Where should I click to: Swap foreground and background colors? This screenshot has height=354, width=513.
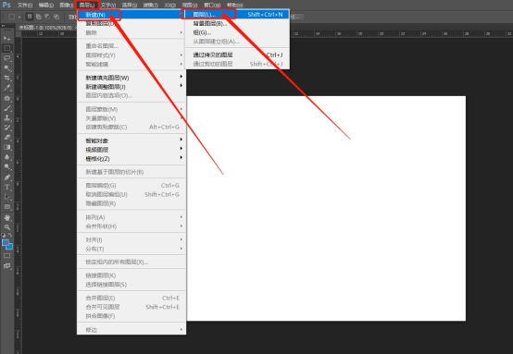pos(10,235)
